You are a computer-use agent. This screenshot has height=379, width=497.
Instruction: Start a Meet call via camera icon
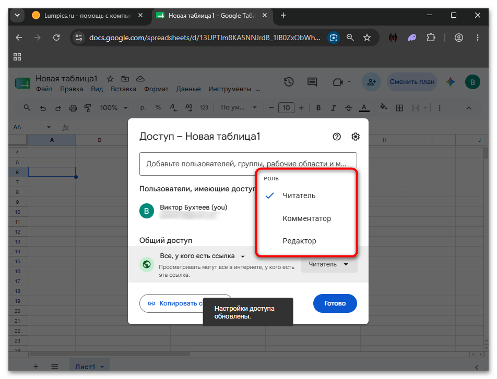click(x=338, y=82)
